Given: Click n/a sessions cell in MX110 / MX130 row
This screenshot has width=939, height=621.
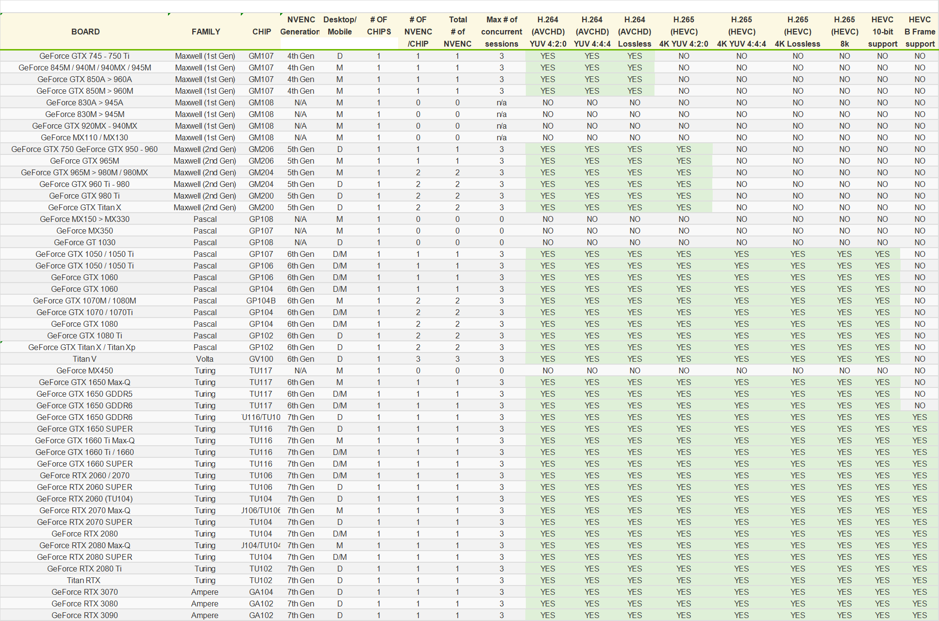Looking at the screenshot, I should tap(502, 137).
